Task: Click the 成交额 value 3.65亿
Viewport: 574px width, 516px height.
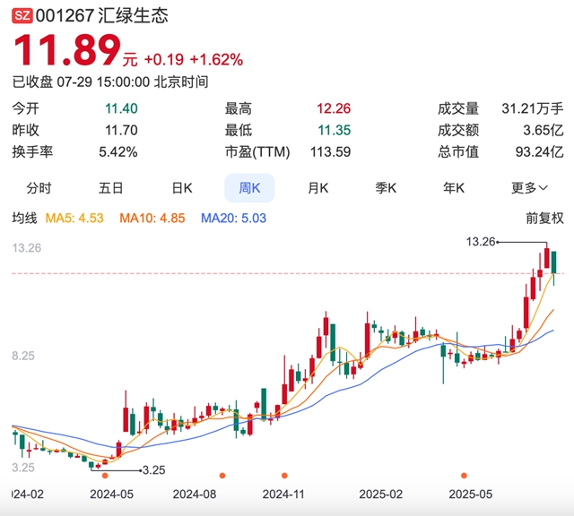Action: (x=544, y=130)
